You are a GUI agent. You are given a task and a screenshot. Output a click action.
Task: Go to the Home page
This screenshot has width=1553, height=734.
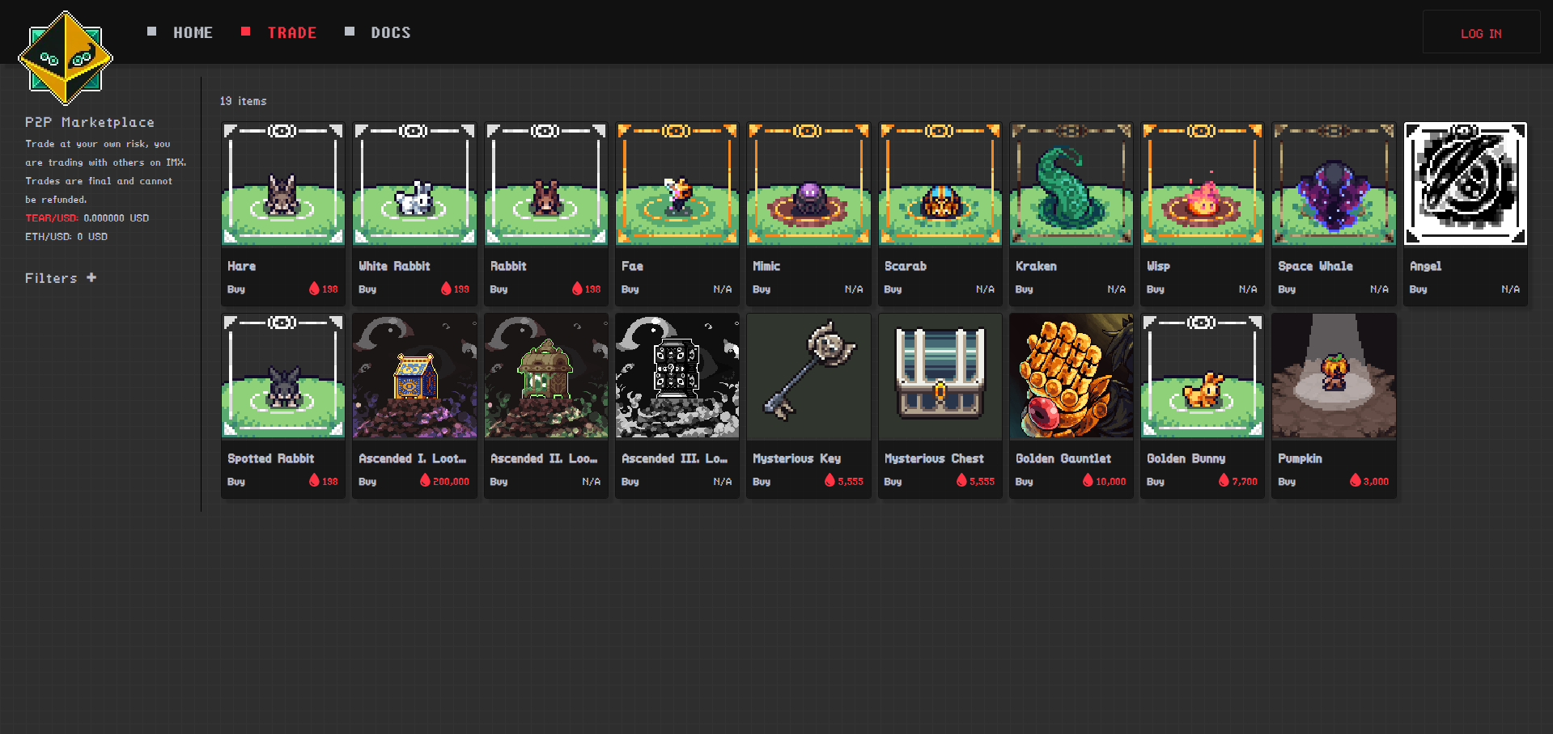[193, 33]
